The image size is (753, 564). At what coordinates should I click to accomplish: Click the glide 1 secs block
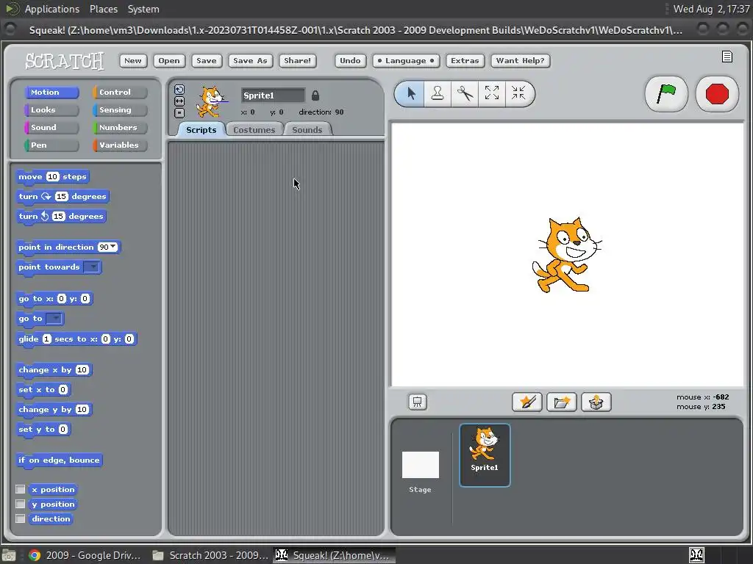pos(76,339)
